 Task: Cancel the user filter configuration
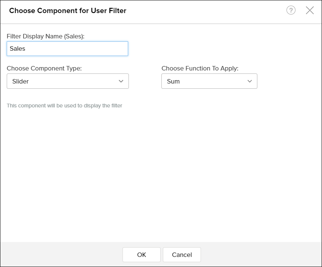(x=182, y=255)
